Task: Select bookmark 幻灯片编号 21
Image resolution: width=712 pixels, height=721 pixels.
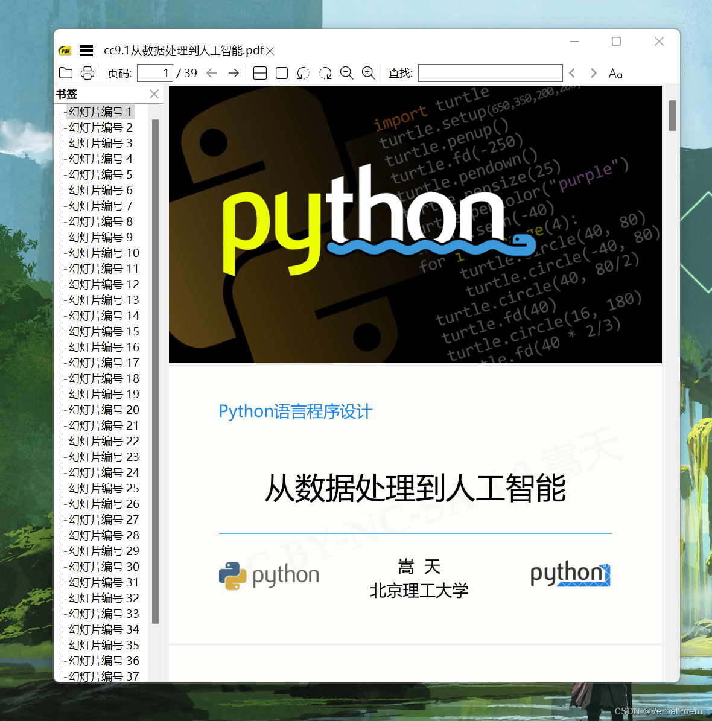Action: (x=104, y=425)
